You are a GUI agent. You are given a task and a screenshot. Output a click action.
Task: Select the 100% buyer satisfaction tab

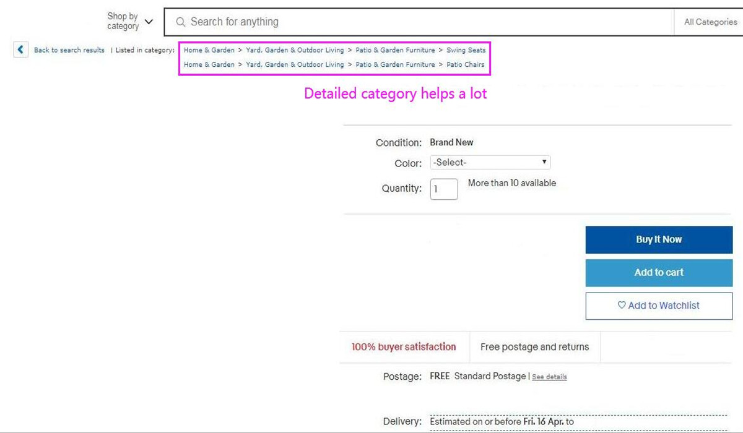coord(404,347)
